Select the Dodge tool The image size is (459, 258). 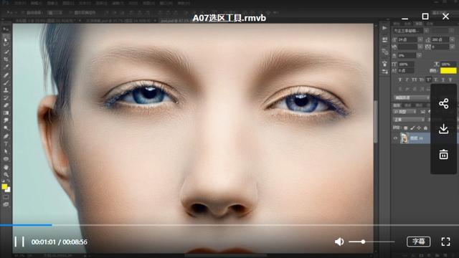click(6, 128)
